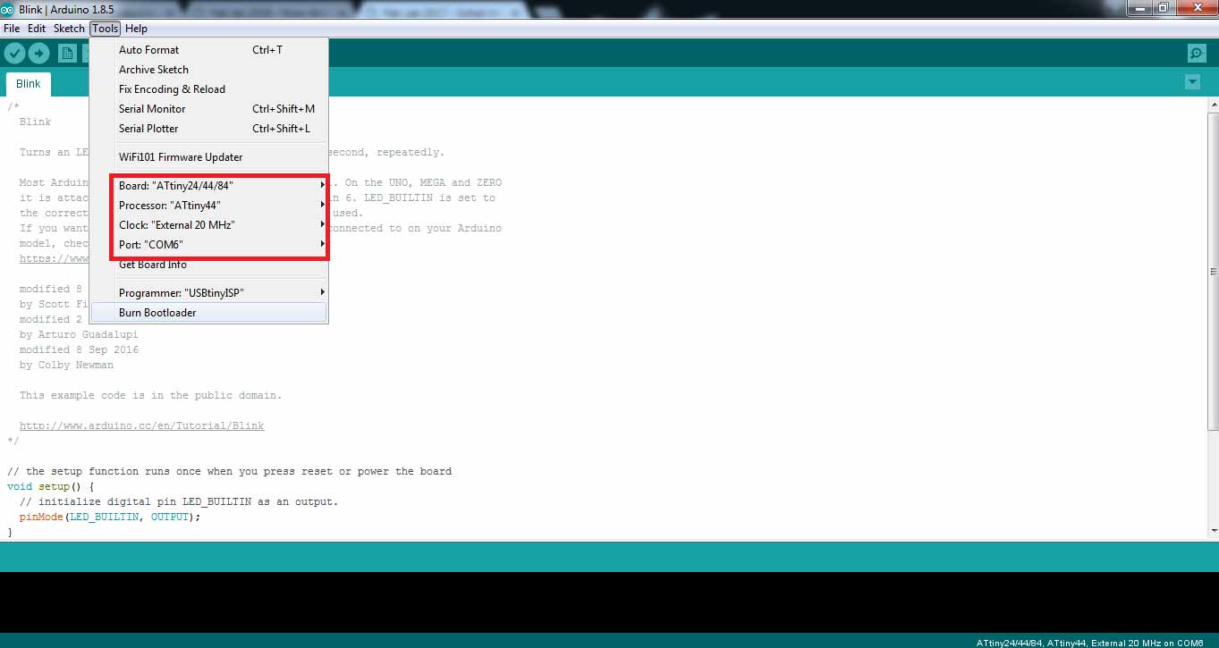Open the File menu
This screenshot has height=648, width=1219.
12,29
